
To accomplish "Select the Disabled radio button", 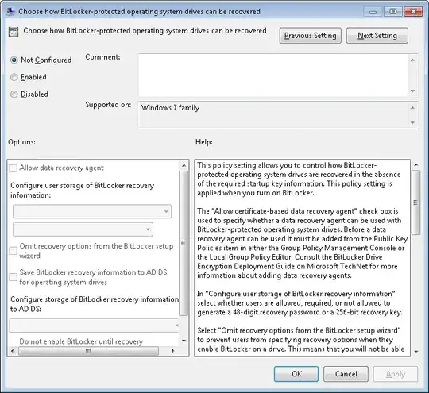I will tap(14, 94).
